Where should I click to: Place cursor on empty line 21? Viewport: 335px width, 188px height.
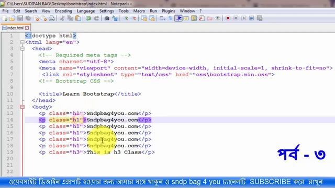180,165
